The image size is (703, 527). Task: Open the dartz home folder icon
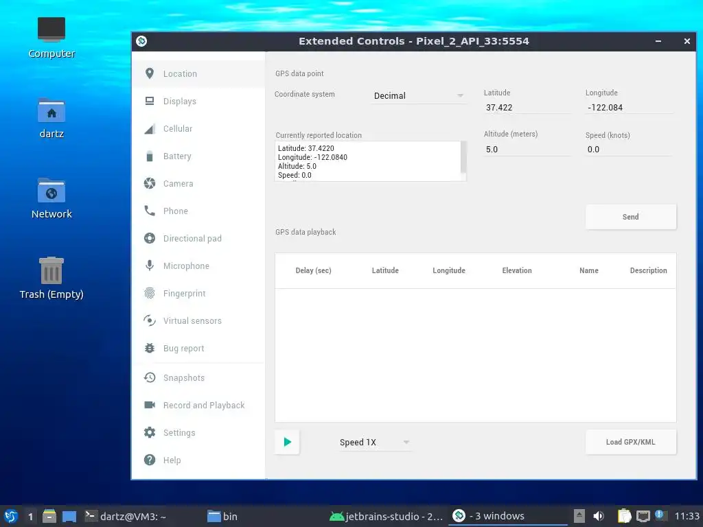[51, 118]
